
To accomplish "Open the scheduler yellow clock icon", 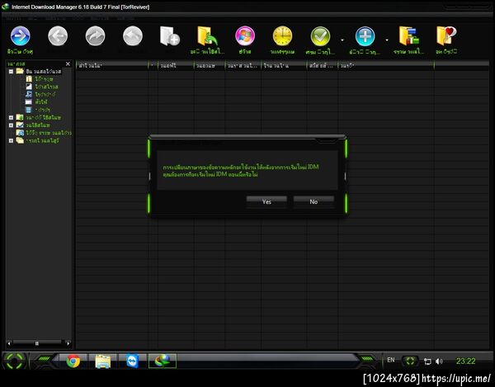I will pos(282,36).
